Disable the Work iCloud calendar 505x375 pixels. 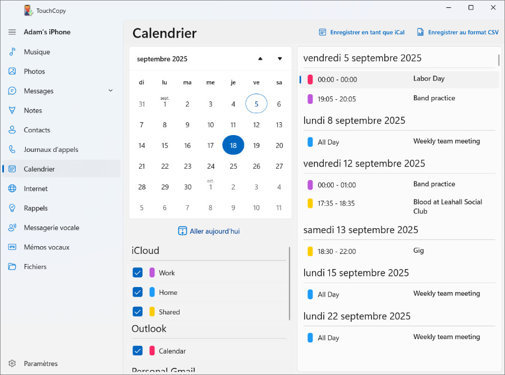coord(137,272)
